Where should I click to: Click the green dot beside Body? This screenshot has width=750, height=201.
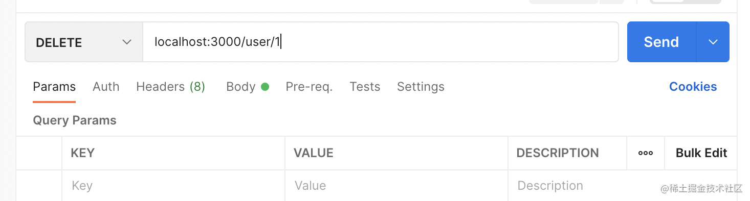[x=265, y=87]
